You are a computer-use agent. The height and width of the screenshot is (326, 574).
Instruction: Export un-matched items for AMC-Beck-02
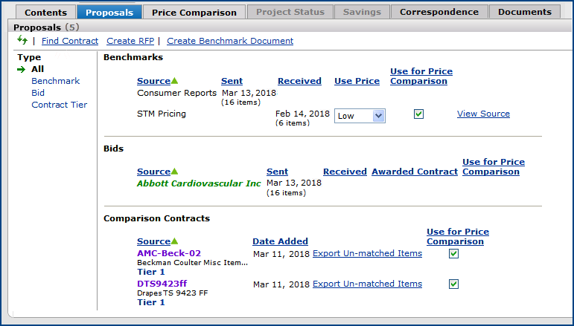click(367, 253)
